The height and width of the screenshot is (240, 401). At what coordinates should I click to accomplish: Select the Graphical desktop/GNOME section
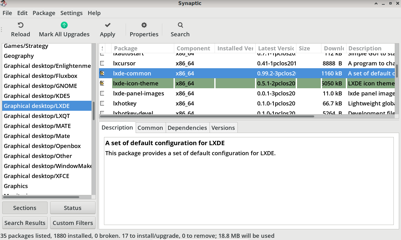click(x=47, y=86)
